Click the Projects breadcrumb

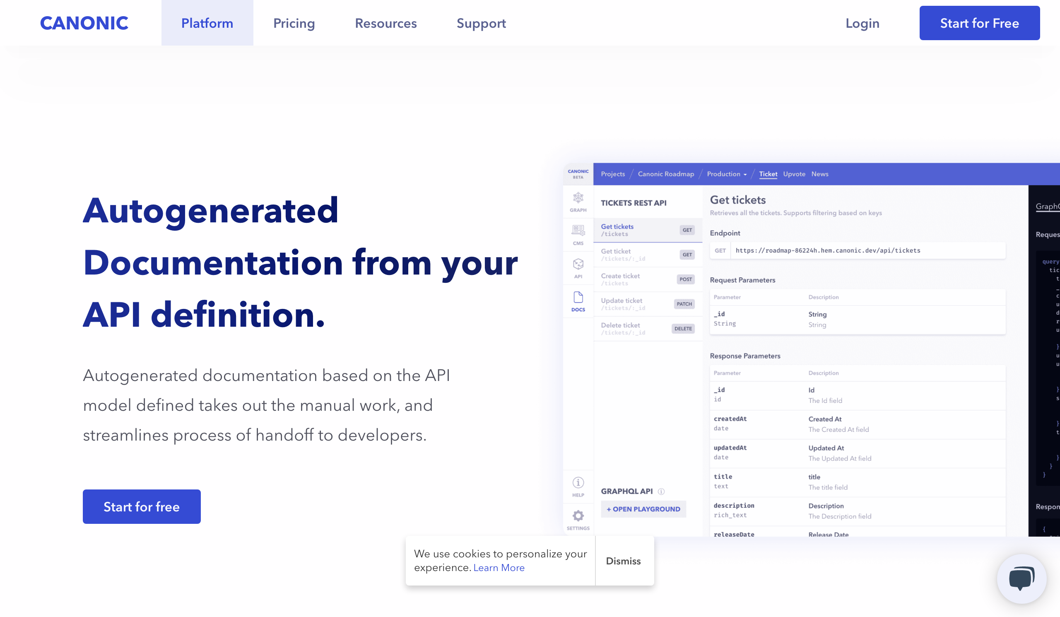pos(612,174)
